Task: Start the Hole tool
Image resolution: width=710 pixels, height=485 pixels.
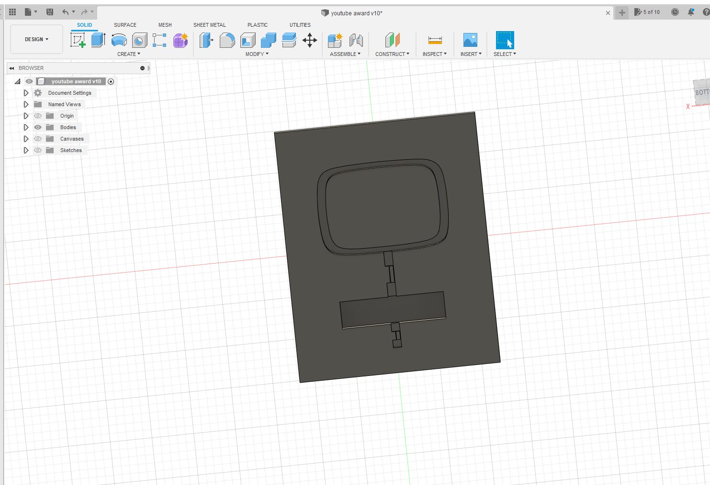Action: point(139,40)
